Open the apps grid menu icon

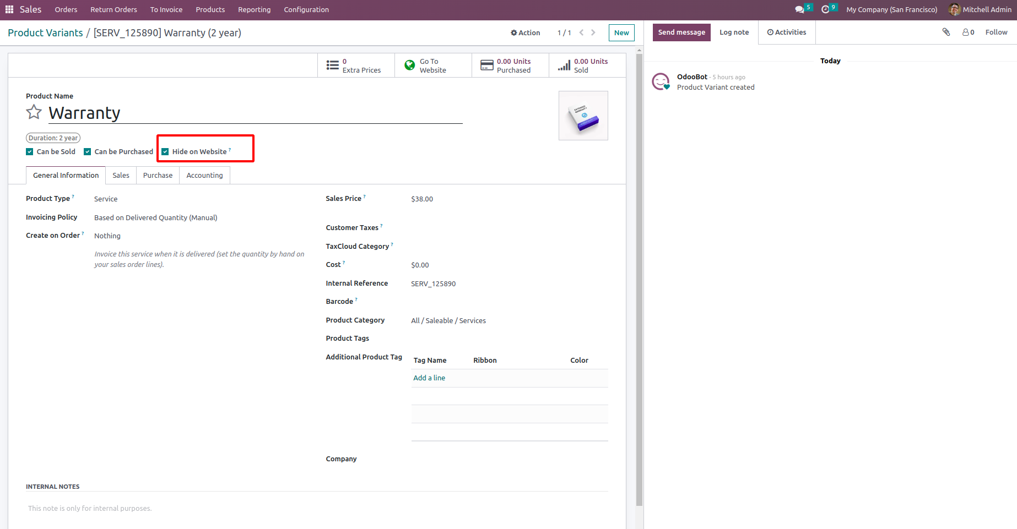[9, 9]
